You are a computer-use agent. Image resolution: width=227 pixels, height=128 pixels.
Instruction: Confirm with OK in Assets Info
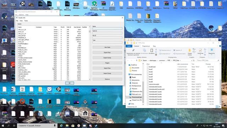pos(70,83)
